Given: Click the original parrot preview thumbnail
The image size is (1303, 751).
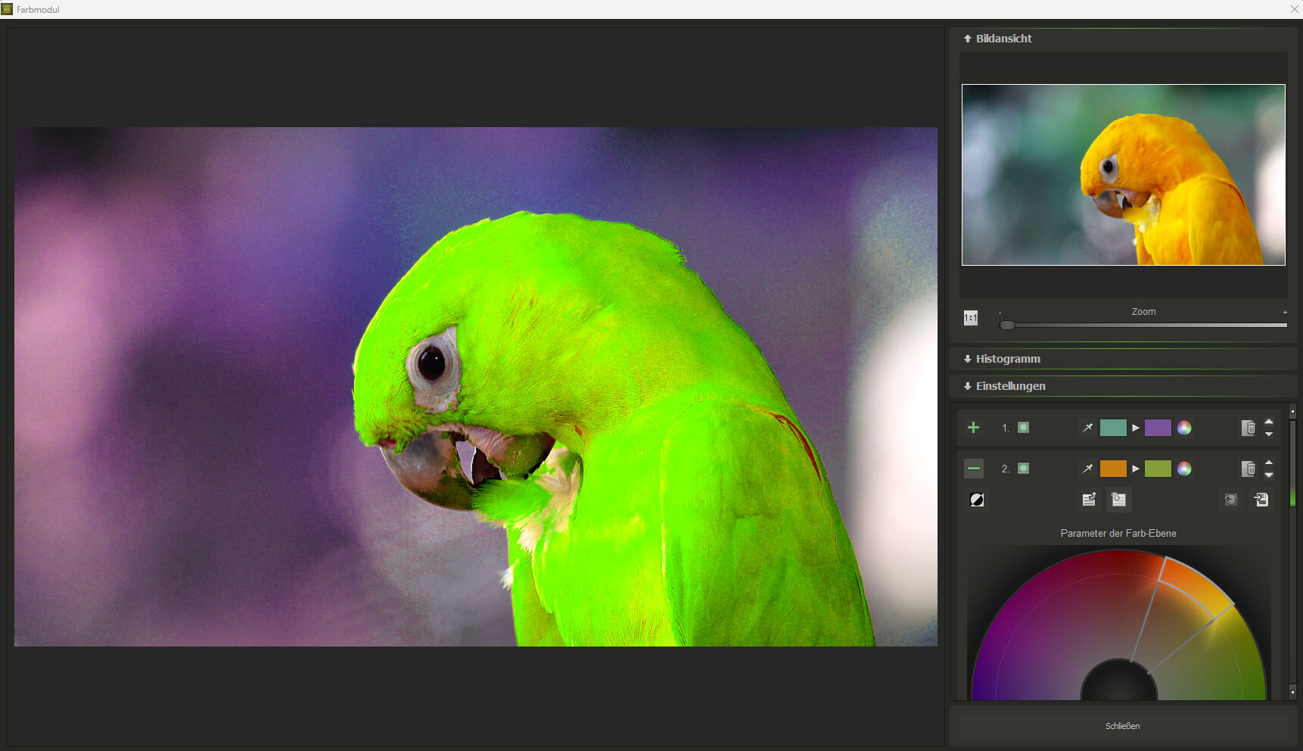Looking at the screenshot, I should coord(1124,175).
